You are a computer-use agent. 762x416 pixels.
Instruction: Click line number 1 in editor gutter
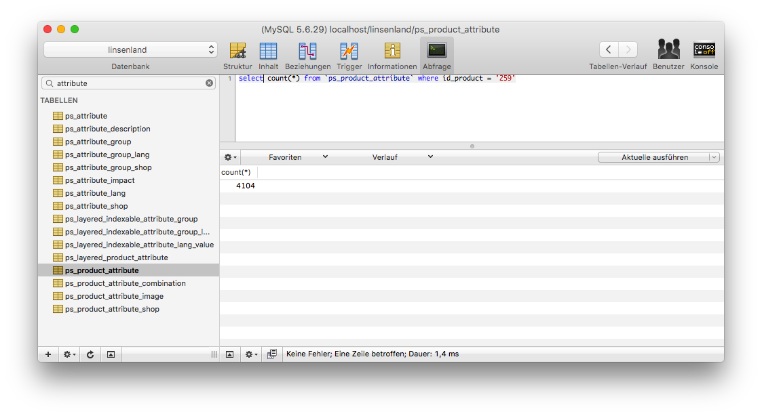click(x=230, y=78)
